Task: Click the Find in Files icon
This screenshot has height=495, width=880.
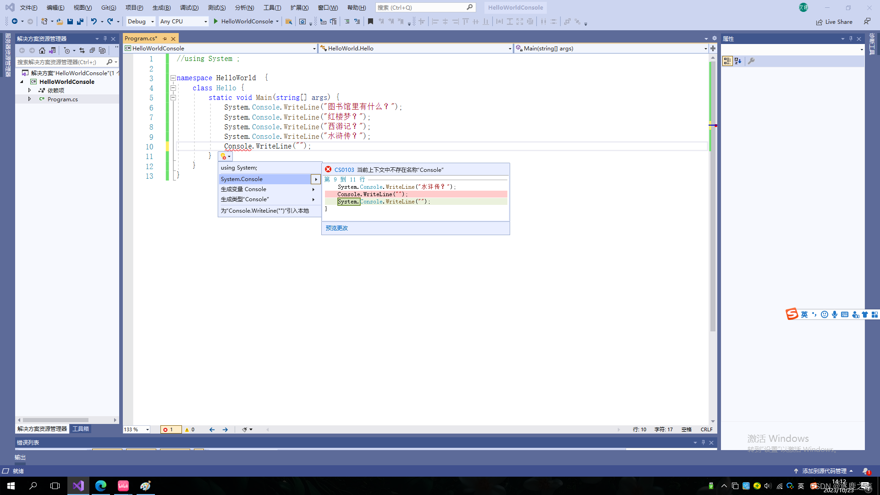Action: coord(289,21)
